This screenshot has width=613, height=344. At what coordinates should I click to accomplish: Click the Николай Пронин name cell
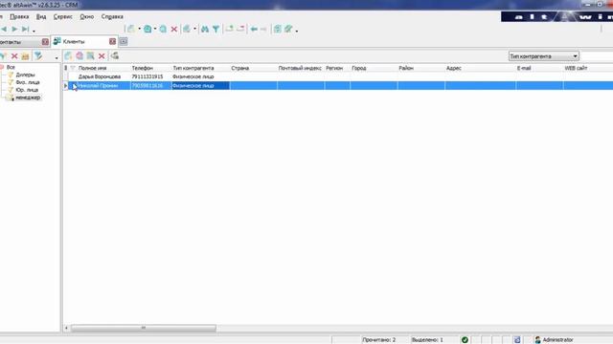[x=103, y=85]
